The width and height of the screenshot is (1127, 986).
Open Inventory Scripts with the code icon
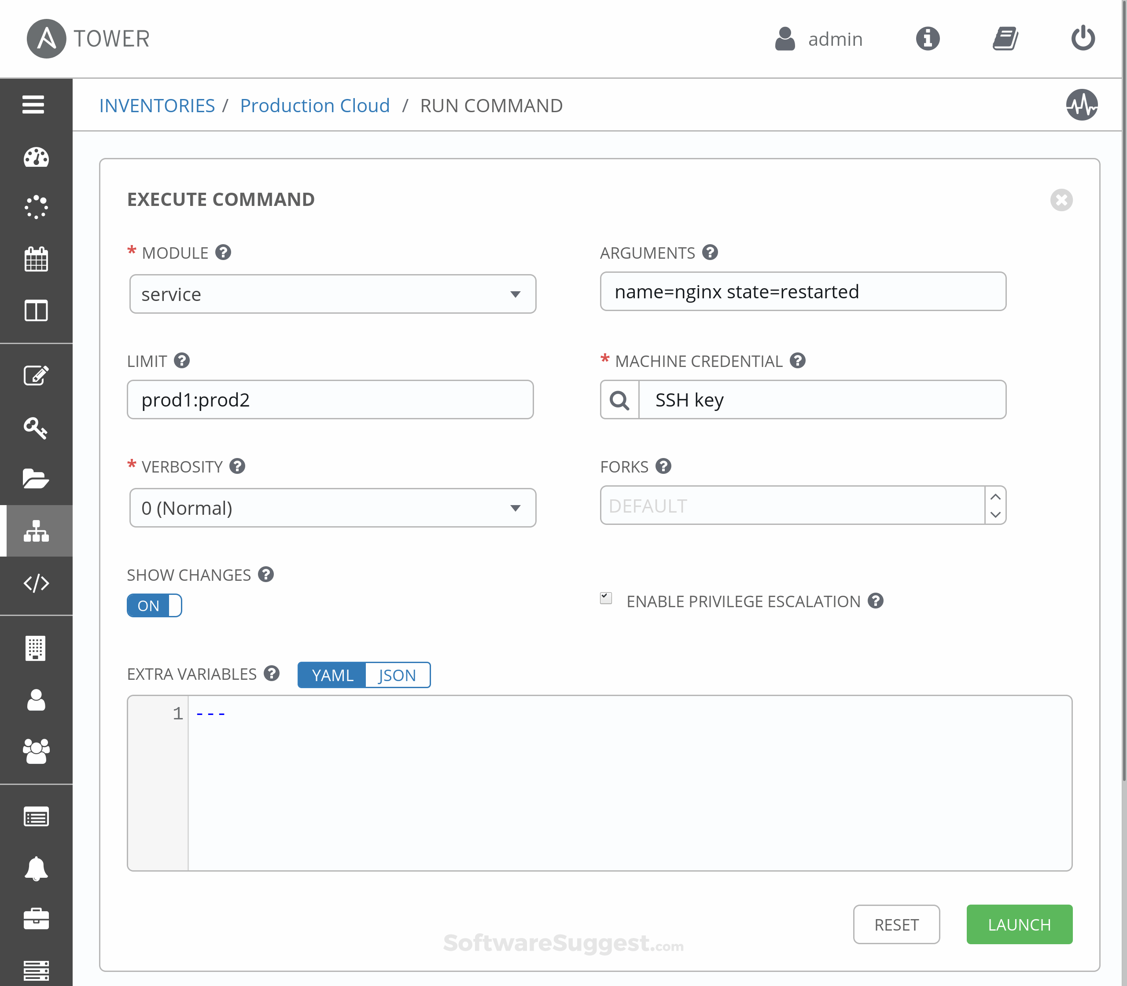pyautogui.click(x=37, y=583)
